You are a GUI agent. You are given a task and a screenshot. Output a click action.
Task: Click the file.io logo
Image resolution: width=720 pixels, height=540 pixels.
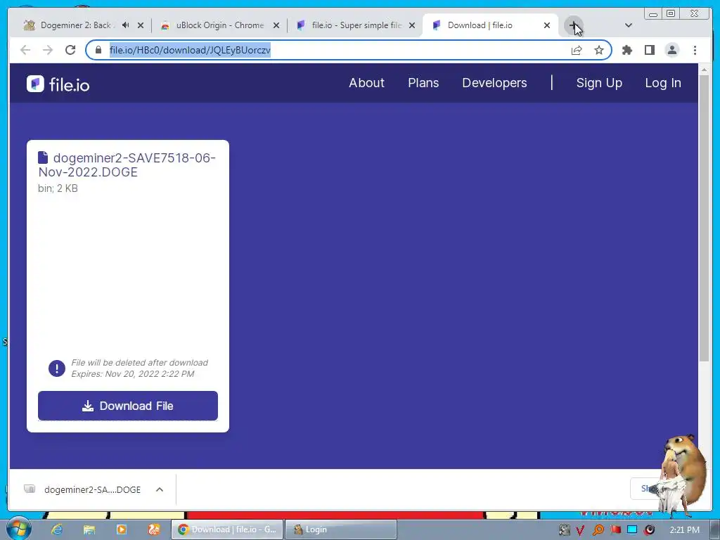(x=58, y=84)
